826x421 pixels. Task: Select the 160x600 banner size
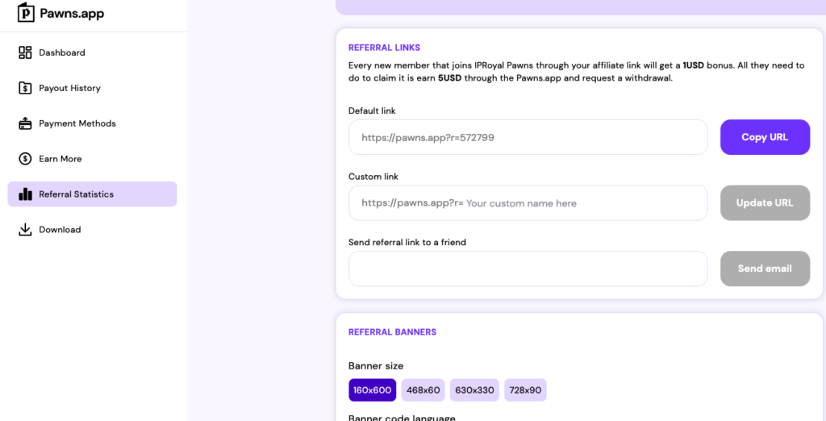pyautogui.click(x=373, y=390)
